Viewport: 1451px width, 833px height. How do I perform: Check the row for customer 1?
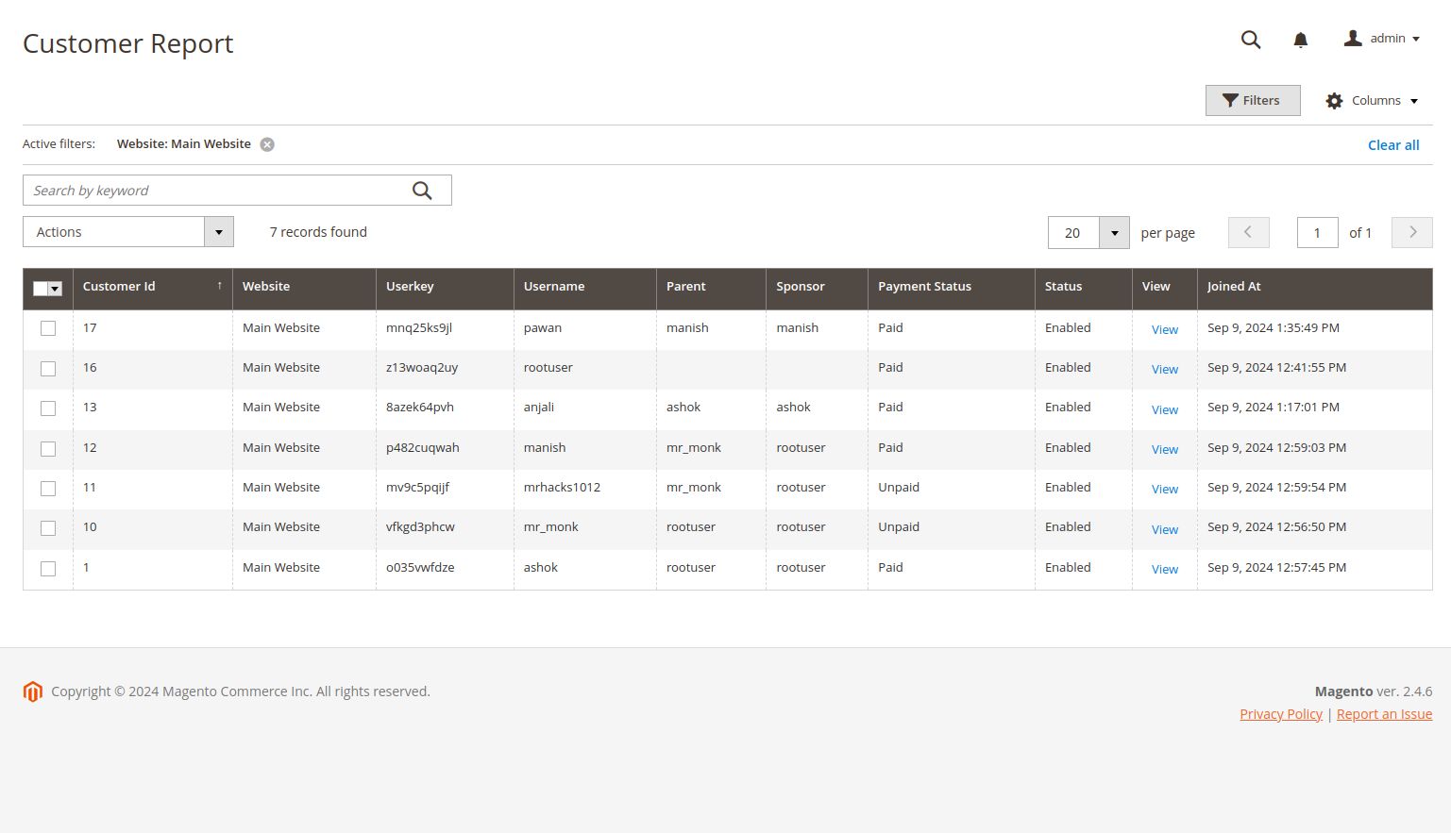pyautogui.click(x=48, y=568)
